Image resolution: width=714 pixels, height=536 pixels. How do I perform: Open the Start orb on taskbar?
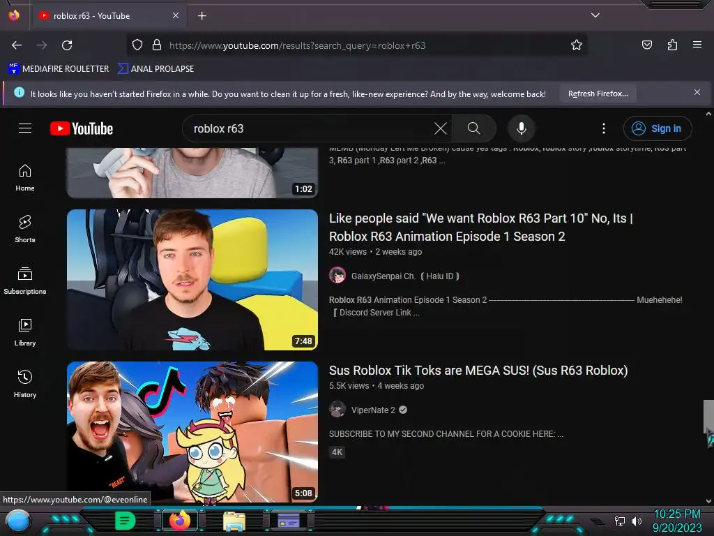pyautogui.click(x=18, y=521)
